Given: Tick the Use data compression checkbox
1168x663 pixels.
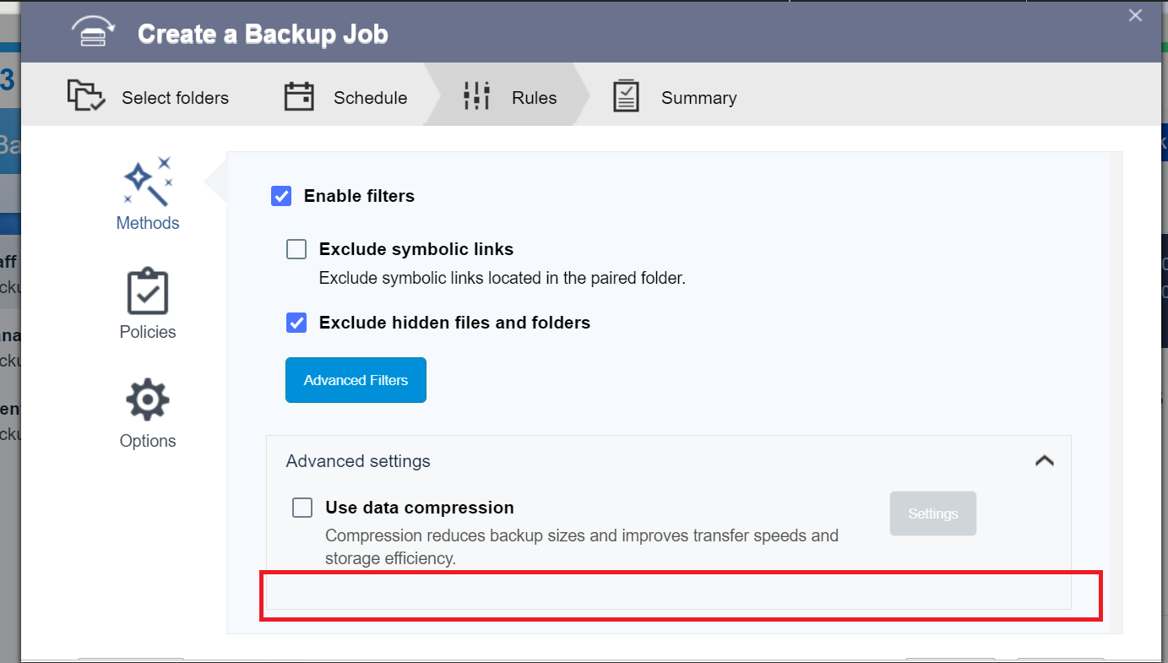Looking at the screenshot, I should click(302, 508).
